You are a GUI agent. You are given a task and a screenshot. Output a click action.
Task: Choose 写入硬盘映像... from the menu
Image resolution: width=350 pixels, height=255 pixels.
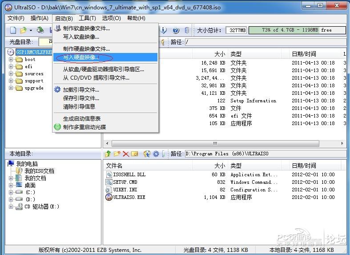tap(105, 57)
